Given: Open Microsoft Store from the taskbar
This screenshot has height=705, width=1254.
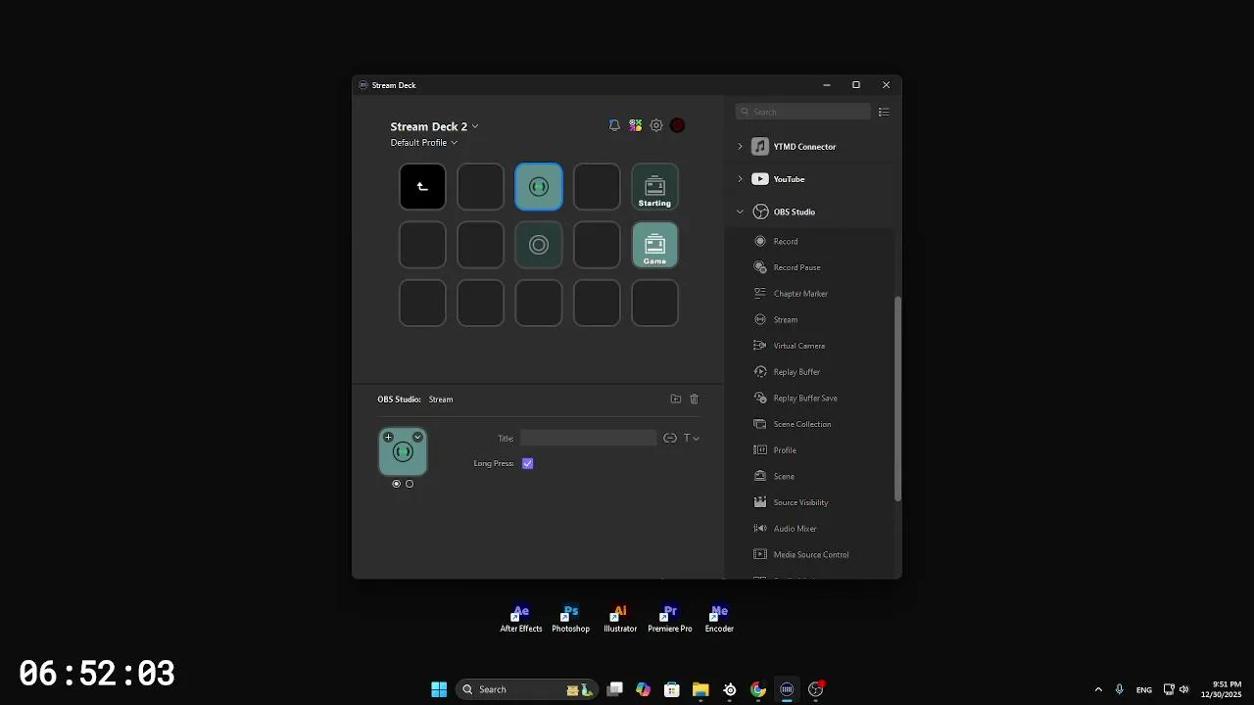Looking at the screenshot, I should click(x=672, y=689).
